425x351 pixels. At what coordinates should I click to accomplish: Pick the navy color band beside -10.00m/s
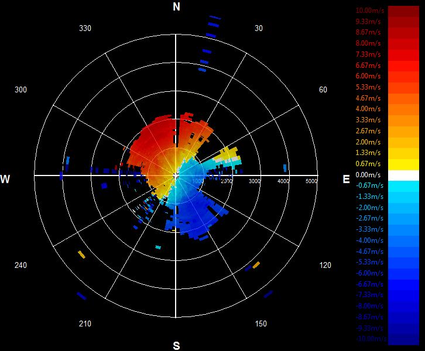[x=403, y=339]
